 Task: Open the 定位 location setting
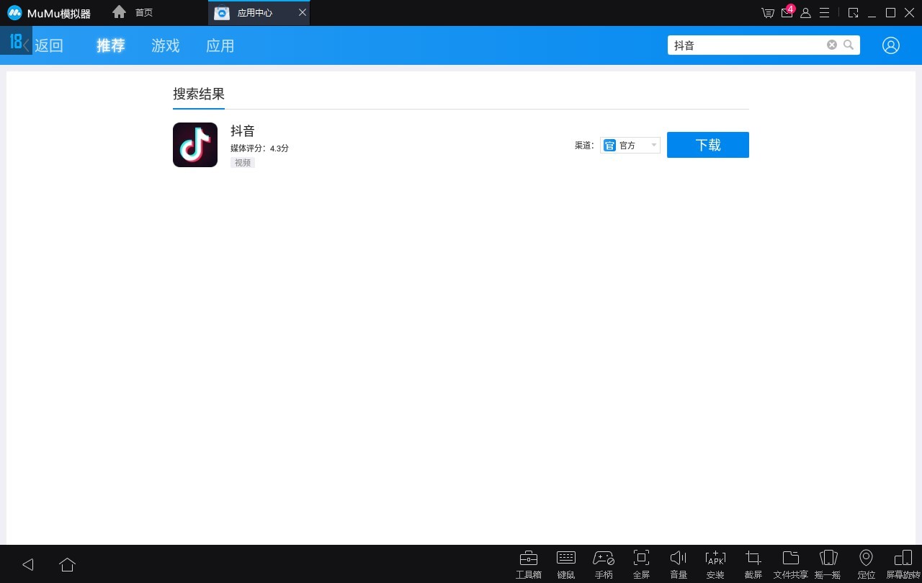point(866,564)
